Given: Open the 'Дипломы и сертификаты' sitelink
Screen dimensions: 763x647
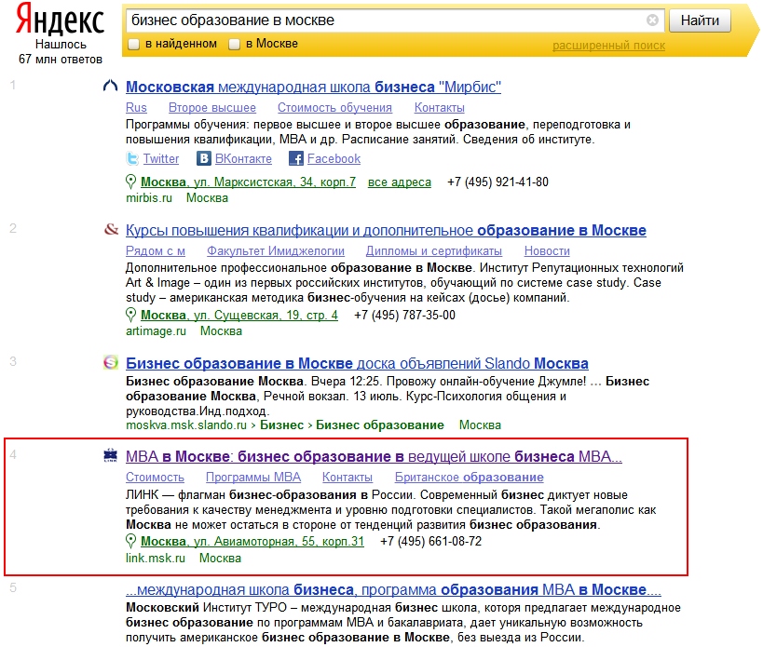Looking at the screenshot, I should (434, 250).
